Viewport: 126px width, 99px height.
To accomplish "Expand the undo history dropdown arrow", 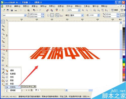I will coord(37,10).
